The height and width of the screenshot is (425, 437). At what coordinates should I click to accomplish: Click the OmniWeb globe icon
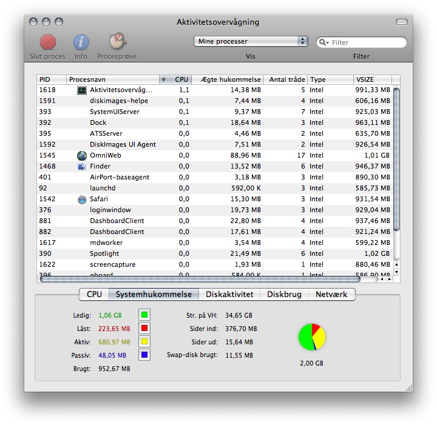point(82,156)
